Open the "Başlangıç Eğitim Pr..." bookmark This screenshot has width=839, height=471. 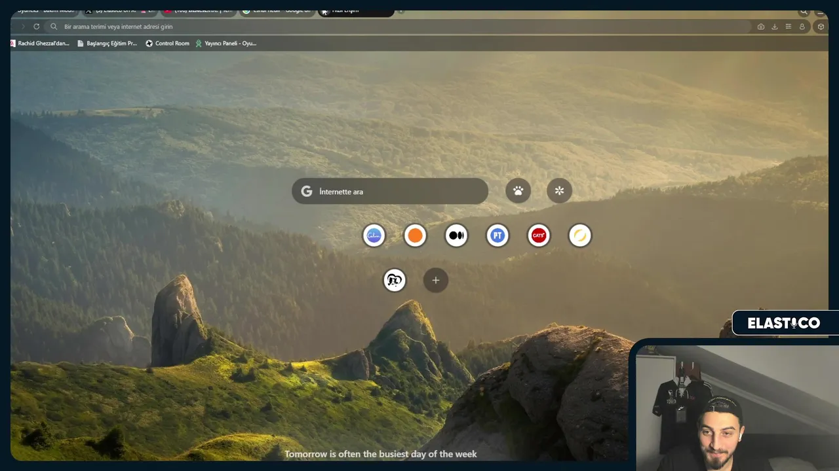point(107,43)
